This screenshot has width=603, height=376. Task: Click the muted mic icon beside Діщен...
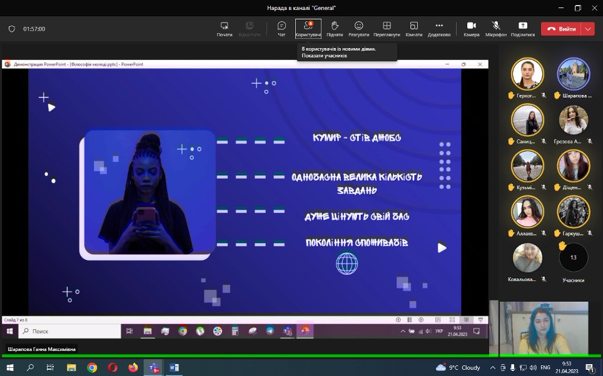589,187
